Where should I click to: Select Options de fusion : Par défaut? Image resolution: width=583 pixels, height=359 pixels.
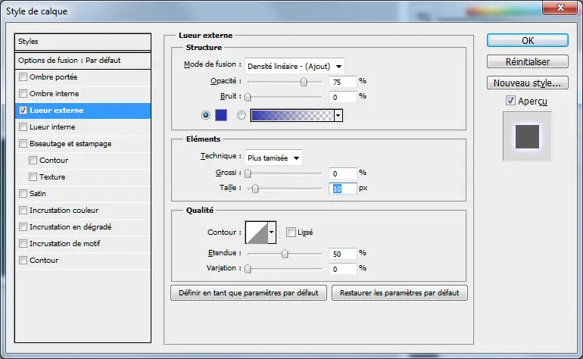pos(83,61)
